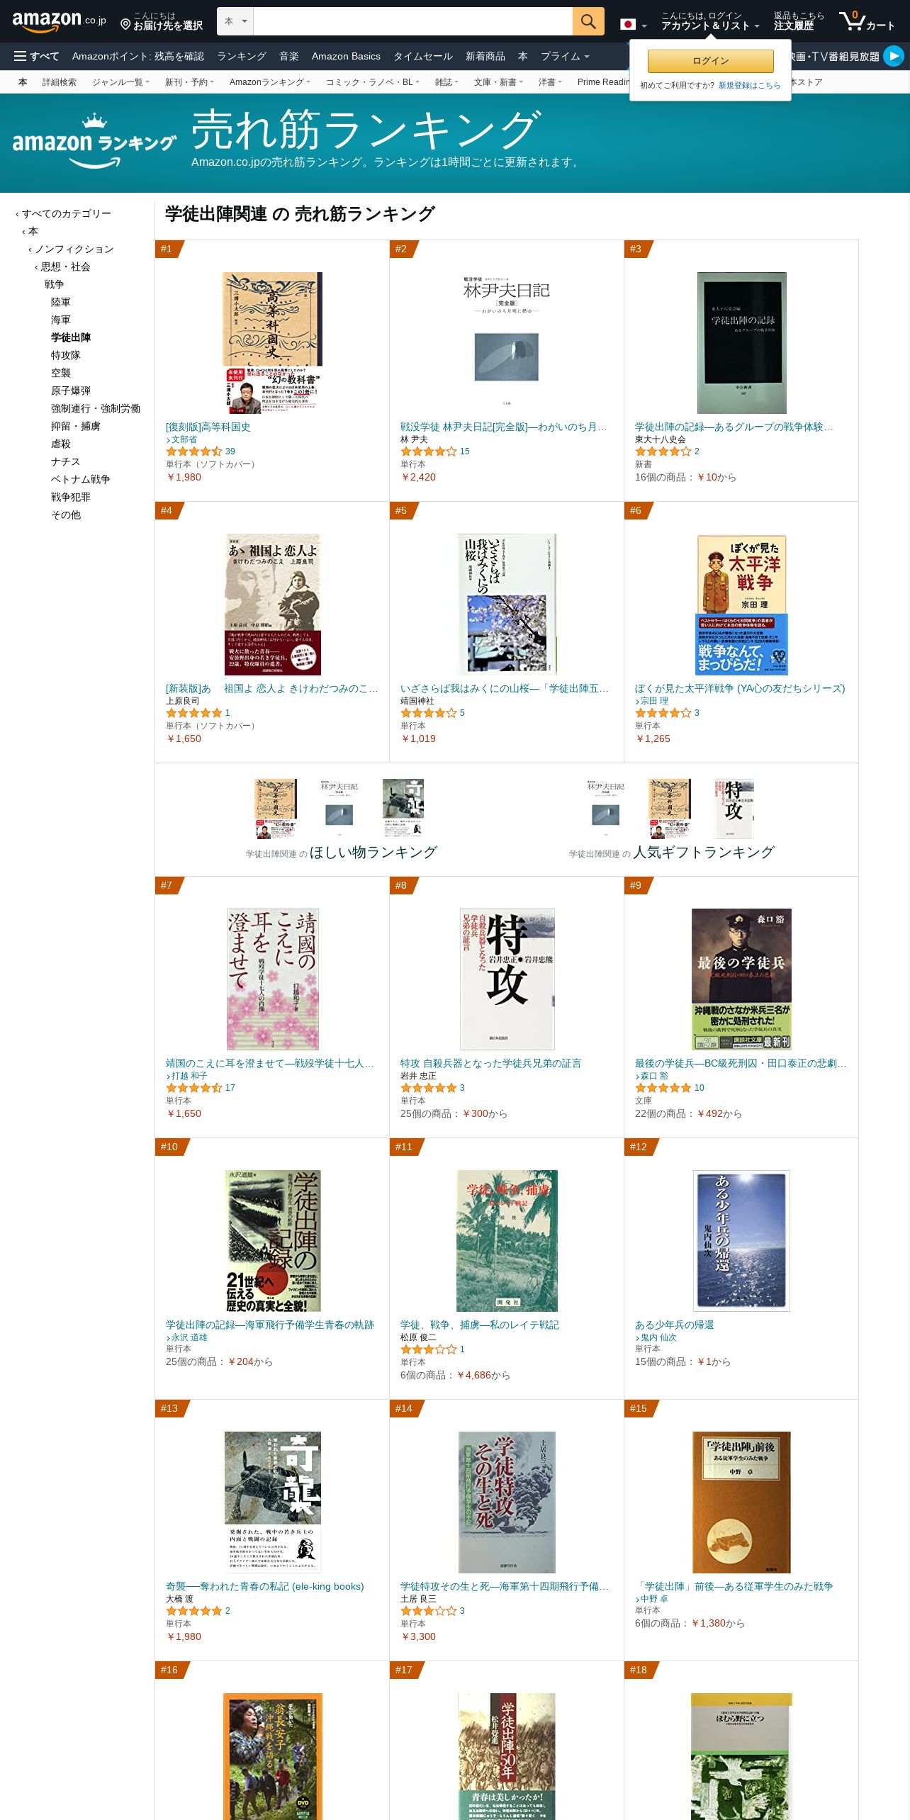Click the orange search magnifier button
This screenshot has width=910, height=1820.
click(588, 21)
